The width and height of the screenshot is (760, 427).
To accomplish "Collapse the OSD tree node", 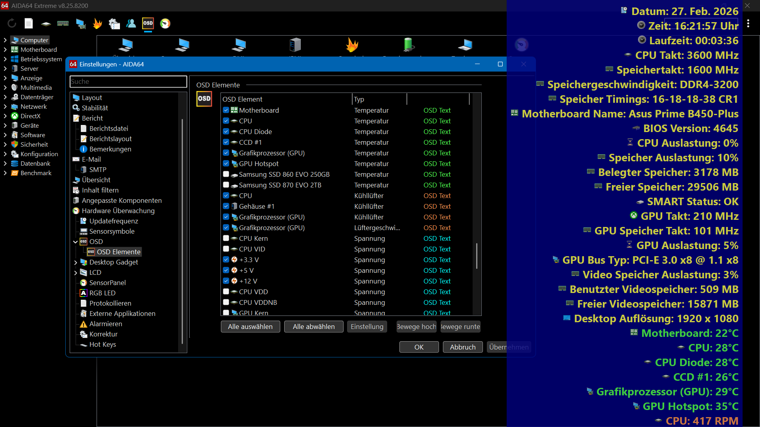I will [x=76, y=242].
